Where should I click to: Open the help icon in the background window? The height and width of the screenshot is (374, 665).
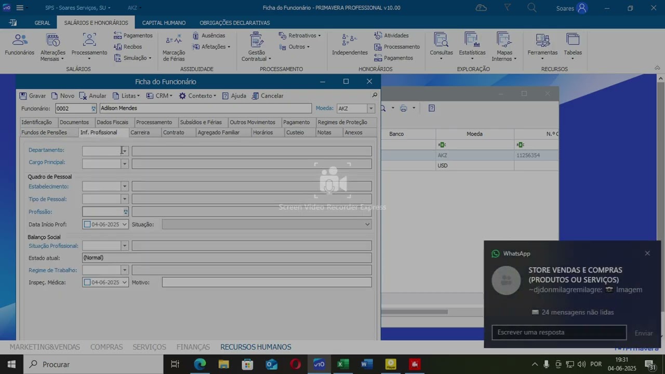(x=432, y=108)
